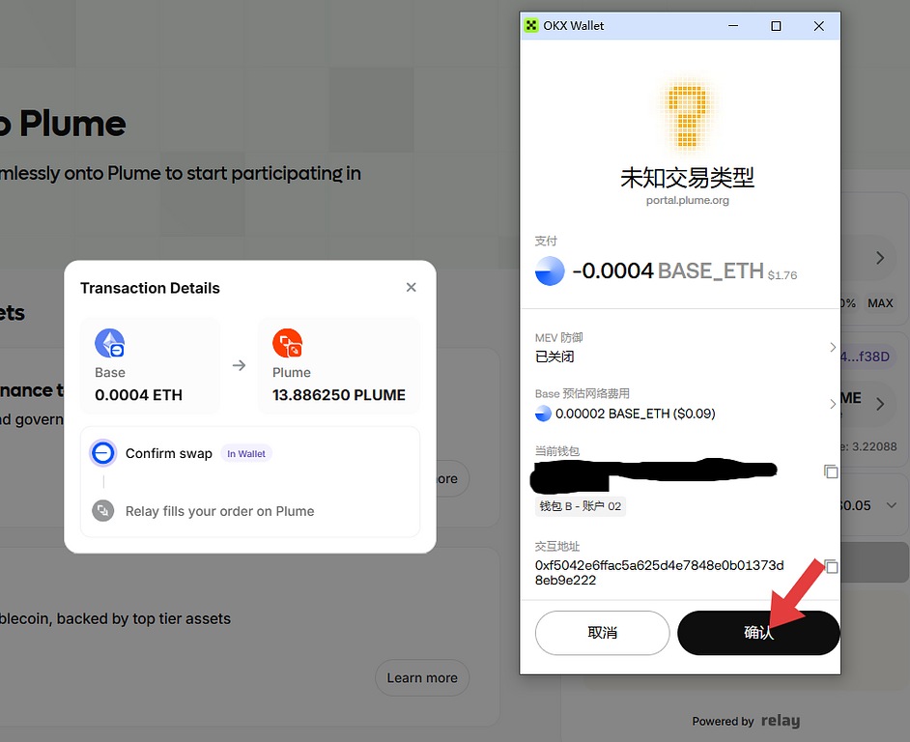Viewport: 910px width, 742px height.
Task: Copy the current wallet address
Action: 830,471
